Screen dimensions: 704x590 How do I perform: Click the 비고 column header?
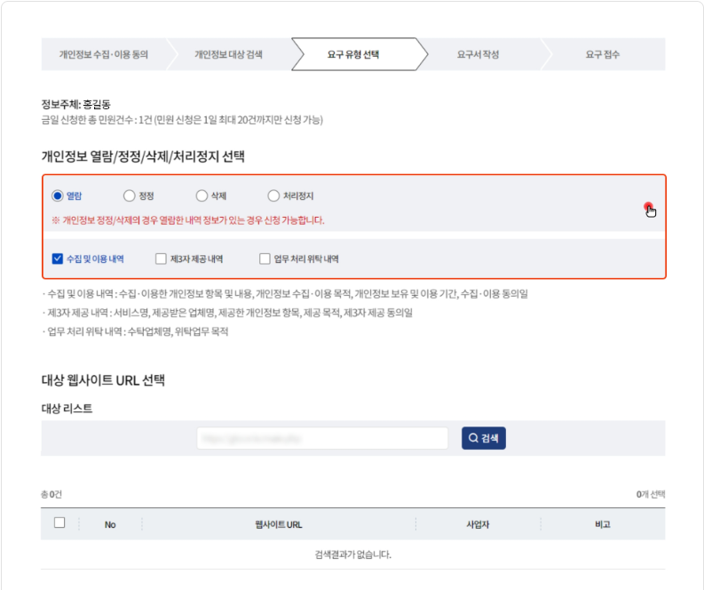(x=603, y=524)
